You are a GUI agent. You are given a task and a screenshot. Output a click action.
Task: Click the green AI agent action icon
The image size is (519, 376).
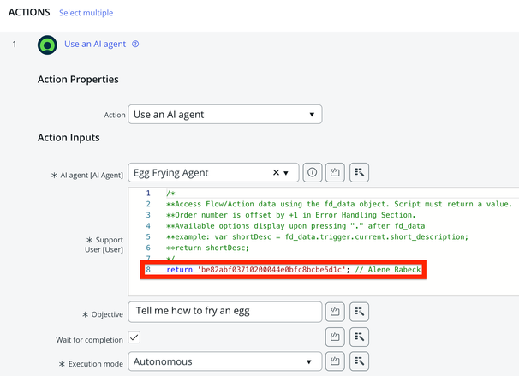47,45
